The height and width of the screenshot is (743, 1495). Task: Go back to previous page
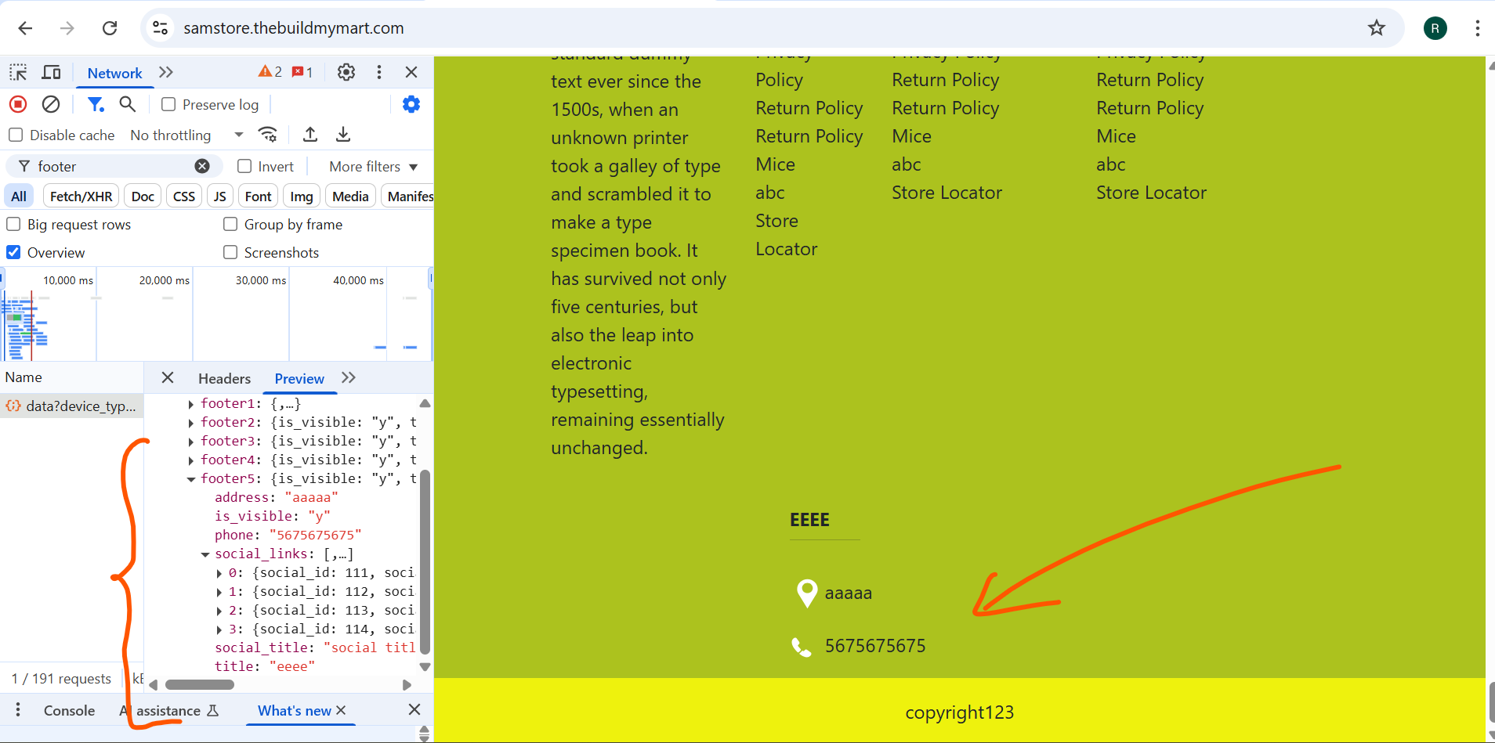pyautogui.click(x=25, y=28)
